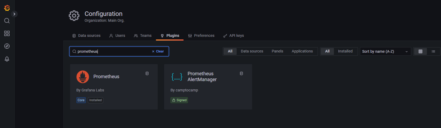Open the Grafana home logo
This screenshot has width=441, height=128.
[7, 8]
